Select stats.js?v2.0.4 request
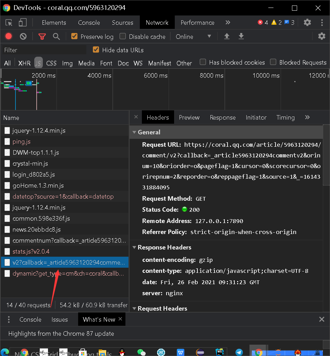 (x=65, y=251)
